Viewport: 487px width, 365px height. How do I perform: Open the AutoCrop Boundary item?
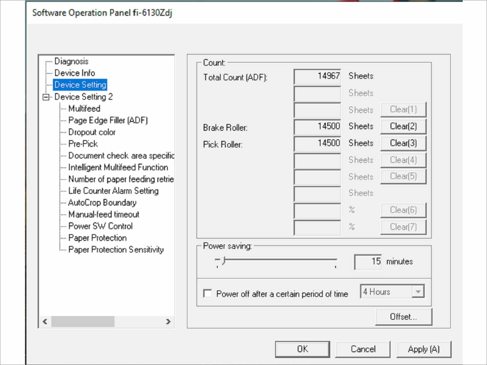(102, 203)
